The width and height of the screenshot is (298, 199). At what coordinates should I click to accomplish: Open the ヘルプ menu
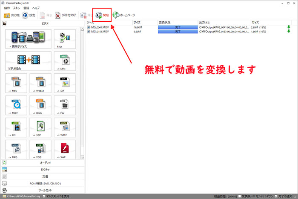tap(36, 8)
